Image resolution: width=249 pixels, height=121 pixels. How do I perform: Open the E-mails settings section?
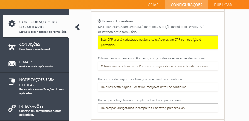click(x=34, y=64)
